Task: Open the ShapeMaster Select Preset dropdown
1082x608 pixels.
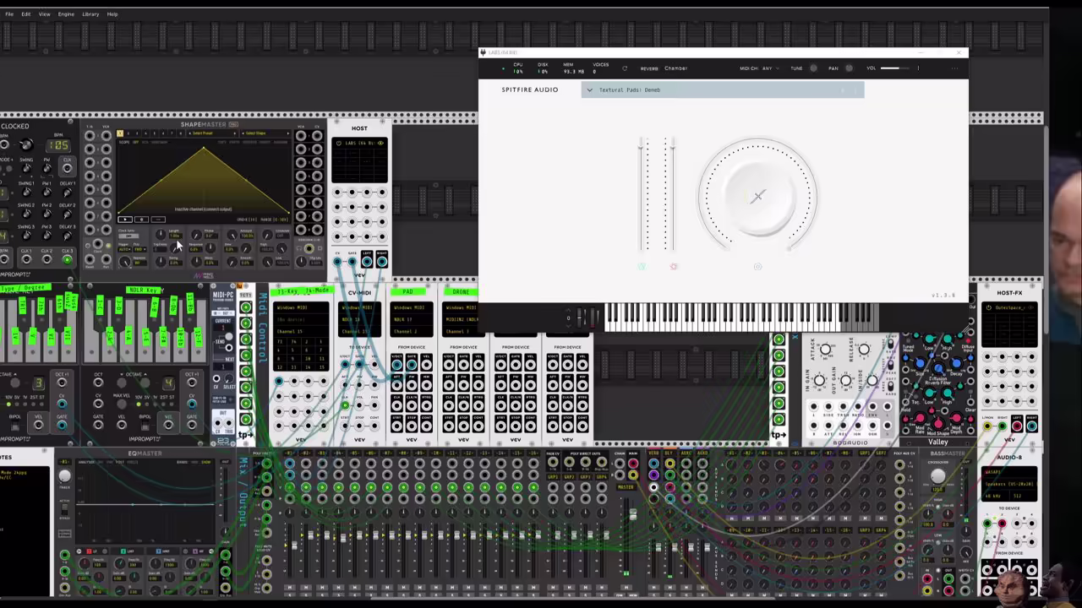Action: 212,133
